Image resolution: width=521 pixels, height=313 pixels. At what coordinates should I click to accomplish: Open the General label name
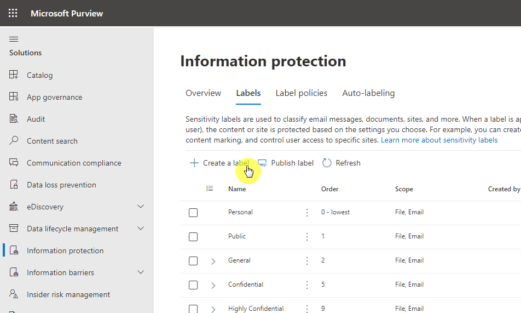click(x=239, y=260)
